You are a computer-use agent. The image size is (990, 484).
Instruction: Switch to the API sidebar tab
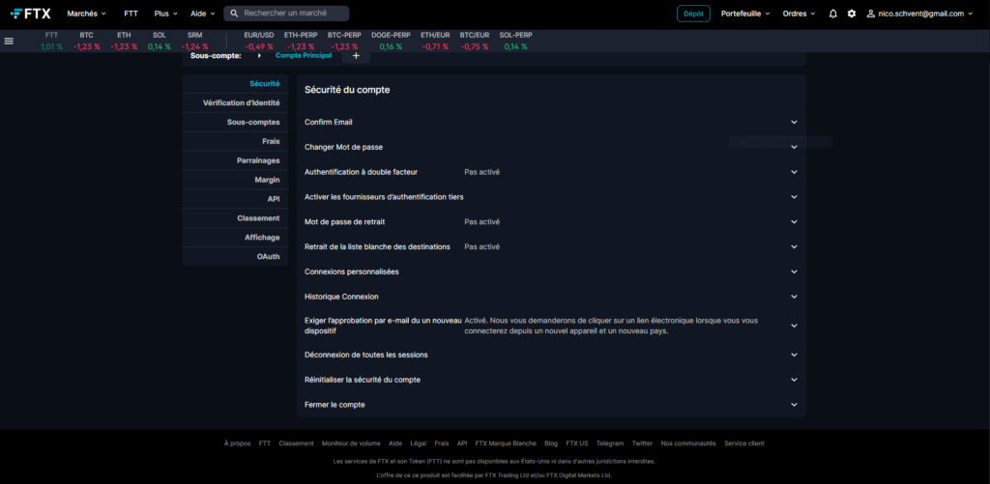(x=274, y=199)
